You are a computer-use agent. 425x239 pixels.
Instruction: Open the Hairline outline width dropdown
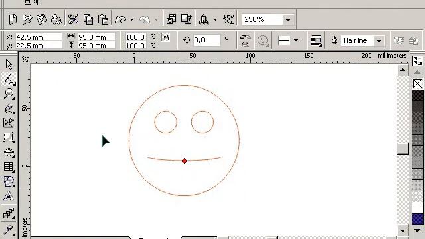(x=379, y=40)
